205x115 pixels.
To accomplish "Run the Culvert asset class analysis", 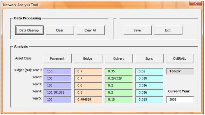I will (119, 58).
